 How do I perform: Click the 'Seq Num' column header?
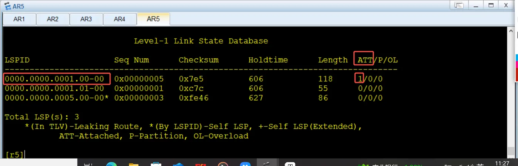[131, 60]
